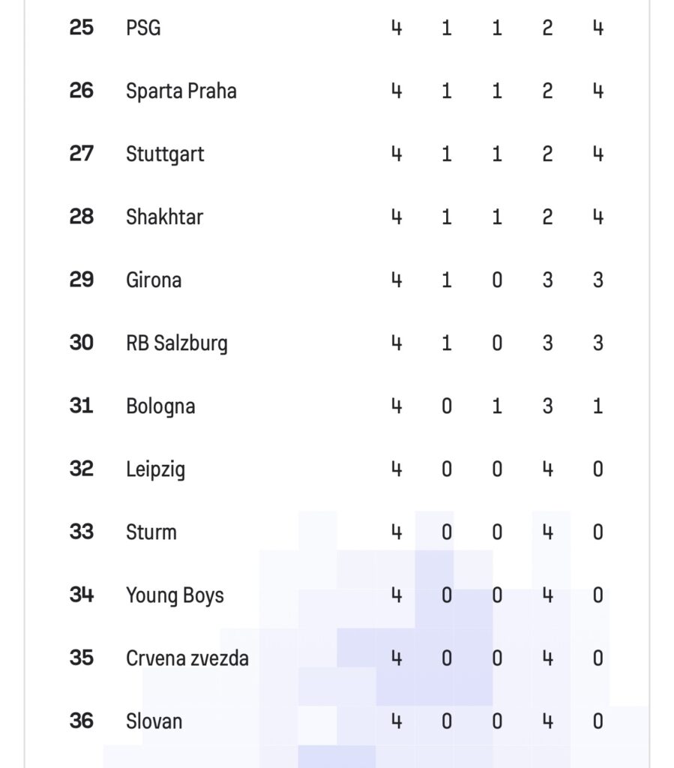Select rank number 29 next to Girona

tap(81, 280)
